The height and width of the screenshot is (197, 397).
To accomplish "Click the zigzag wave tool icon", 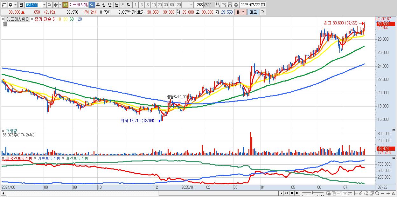I will coord(356,194).
